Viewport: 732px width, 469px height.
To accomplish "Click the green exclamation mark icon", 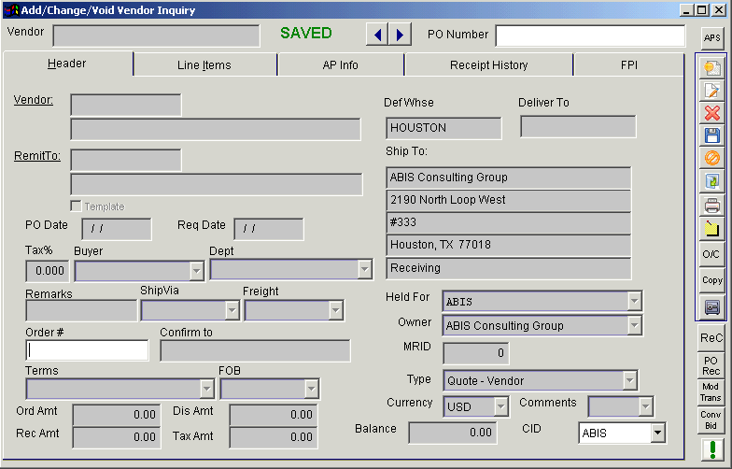I will [x=711, y=450].
